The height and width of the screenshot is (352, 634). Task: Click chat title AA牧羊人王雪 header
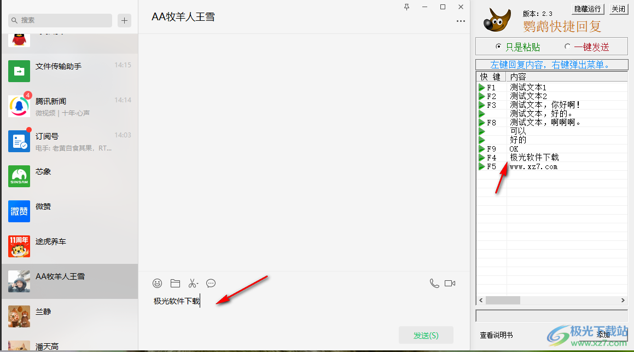pos(183,17)
